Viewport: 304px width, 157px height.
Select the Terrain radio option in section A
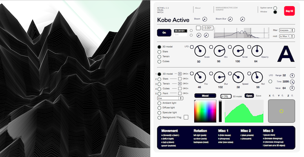[x=160, y=56]
